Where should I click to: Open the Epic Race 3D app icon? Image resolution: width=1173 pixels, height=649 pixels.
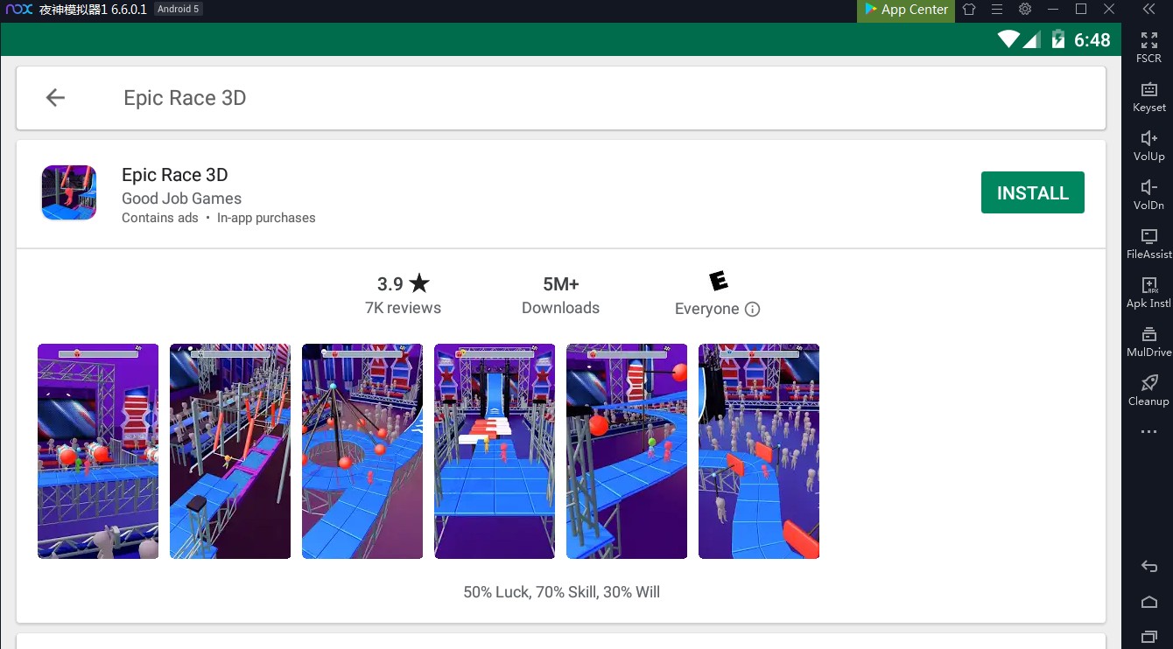click(x=69, y=192)
